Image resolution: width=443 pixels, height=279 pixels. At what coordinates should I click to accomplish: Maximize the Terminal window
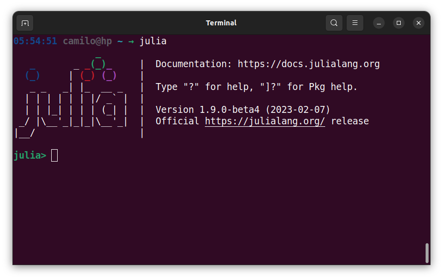pyautogui.click(x=399, y=23)
